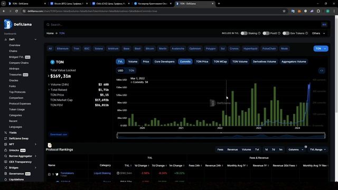Toggle the Derivatives Volume chart series
Image resolution: width=338 pixels, height=190 pixels.
point(264,62)
